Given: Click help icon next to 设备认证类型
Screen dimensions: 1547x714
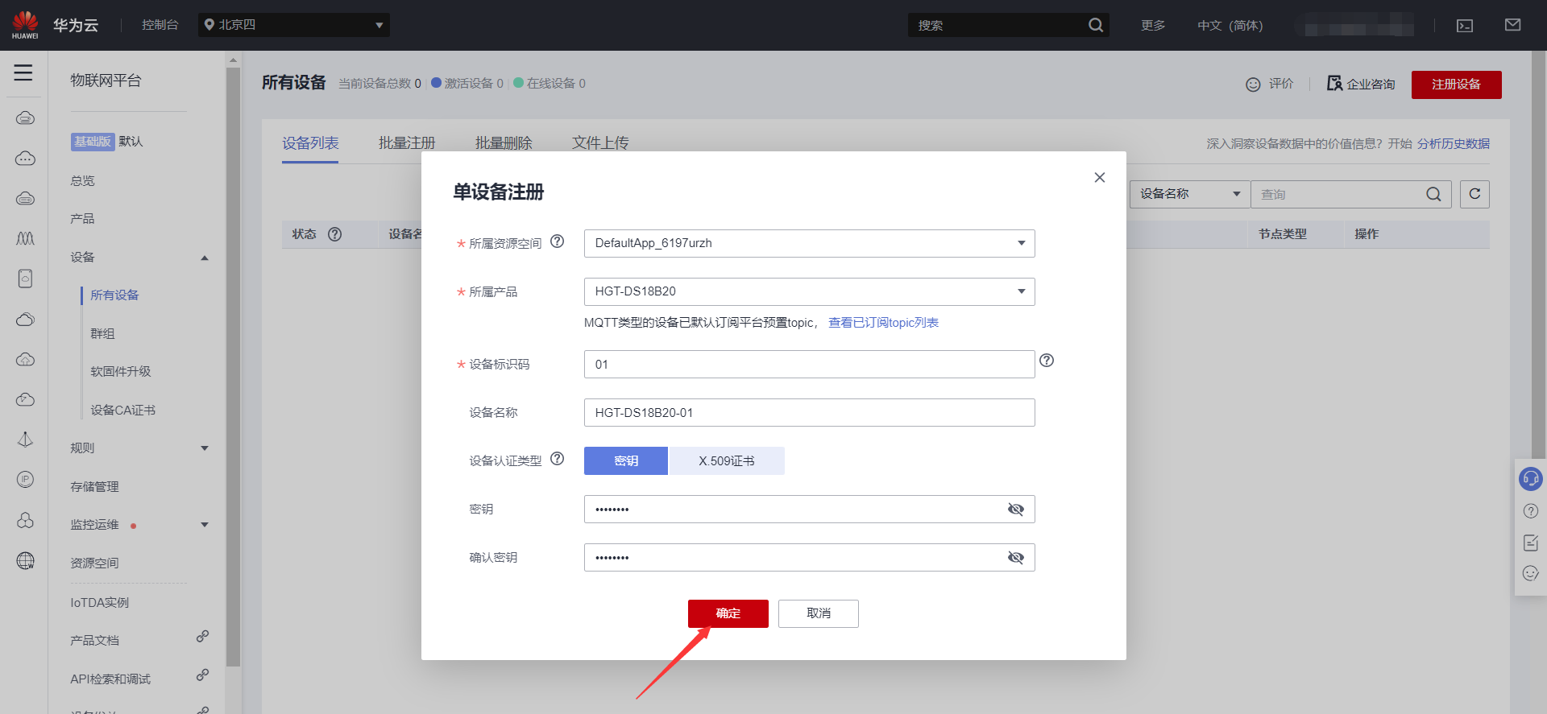Looking at the screenshot, I should 557,459.
